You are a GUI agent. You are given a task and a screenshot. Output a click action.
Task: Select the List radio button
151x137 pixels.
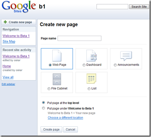pos(89,89)
